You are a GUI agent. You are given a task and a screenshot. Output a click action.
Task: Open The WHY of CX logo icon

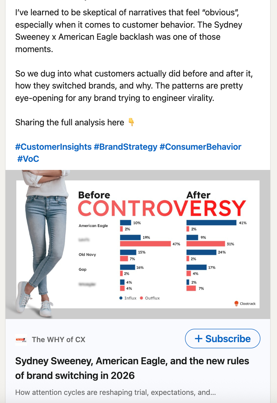point(21,340)
